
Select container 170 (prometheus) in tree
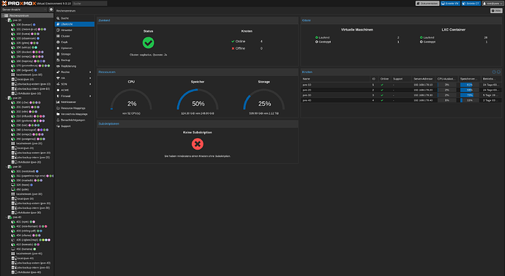(x=27, y=66)
